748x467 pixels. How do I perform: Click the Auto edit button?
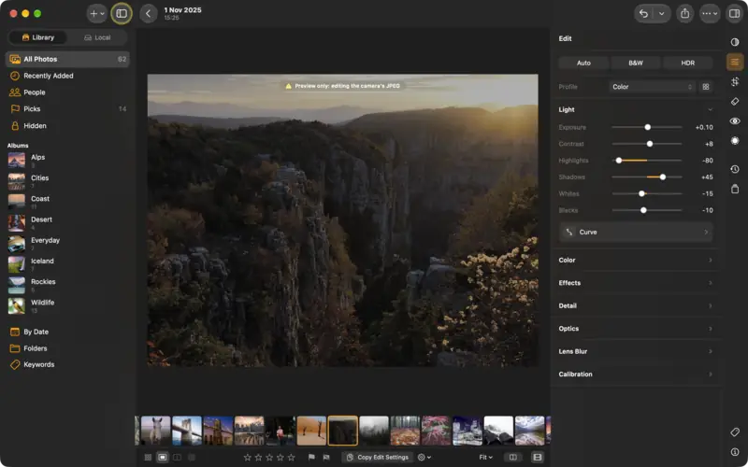pos(583,63)
